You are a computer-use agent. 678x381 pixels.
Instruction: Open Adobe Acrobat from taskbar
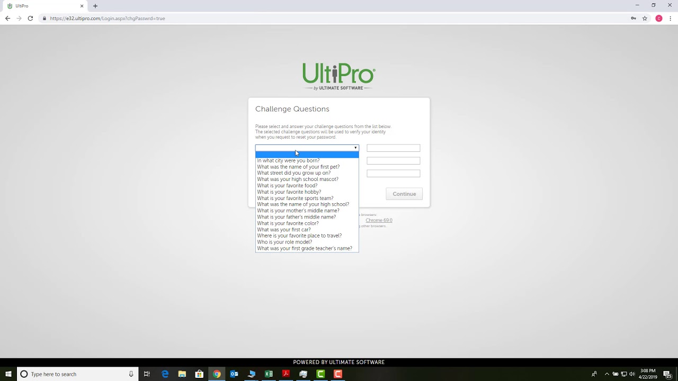click(286, 374)
